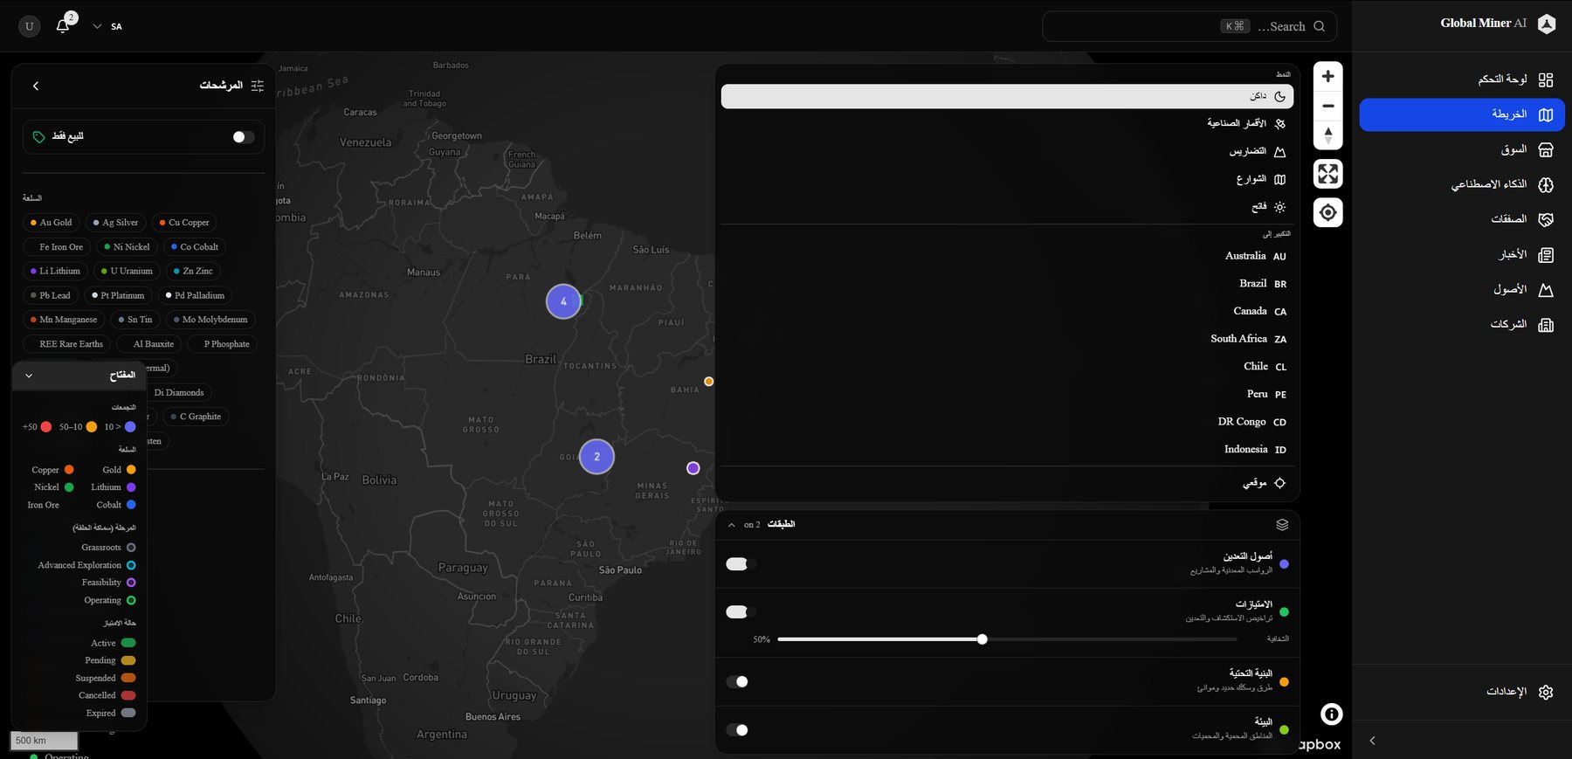Enter fullscreen map mode

(1327, 174)
